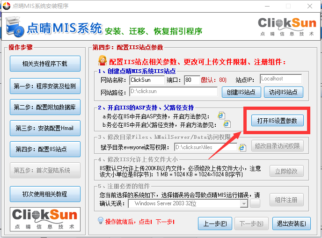Click the person icon beside IIS heading
The height and width of the screenshot is (238, 322).
[102, 60]
